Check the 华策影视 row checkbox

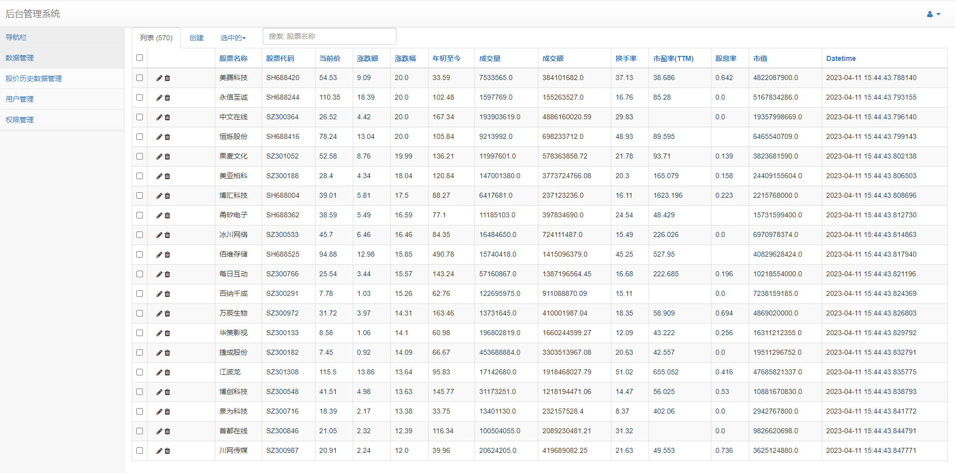pos(140,333)
